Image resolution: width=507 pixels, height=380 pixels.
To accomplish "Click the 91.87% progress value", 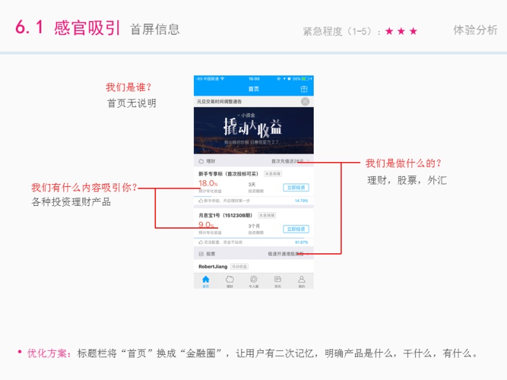I will click(x=302, y=242).
